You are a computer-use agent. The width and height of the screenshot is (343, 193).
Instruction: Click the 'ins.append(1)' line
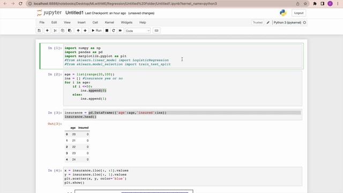point(93,99)
